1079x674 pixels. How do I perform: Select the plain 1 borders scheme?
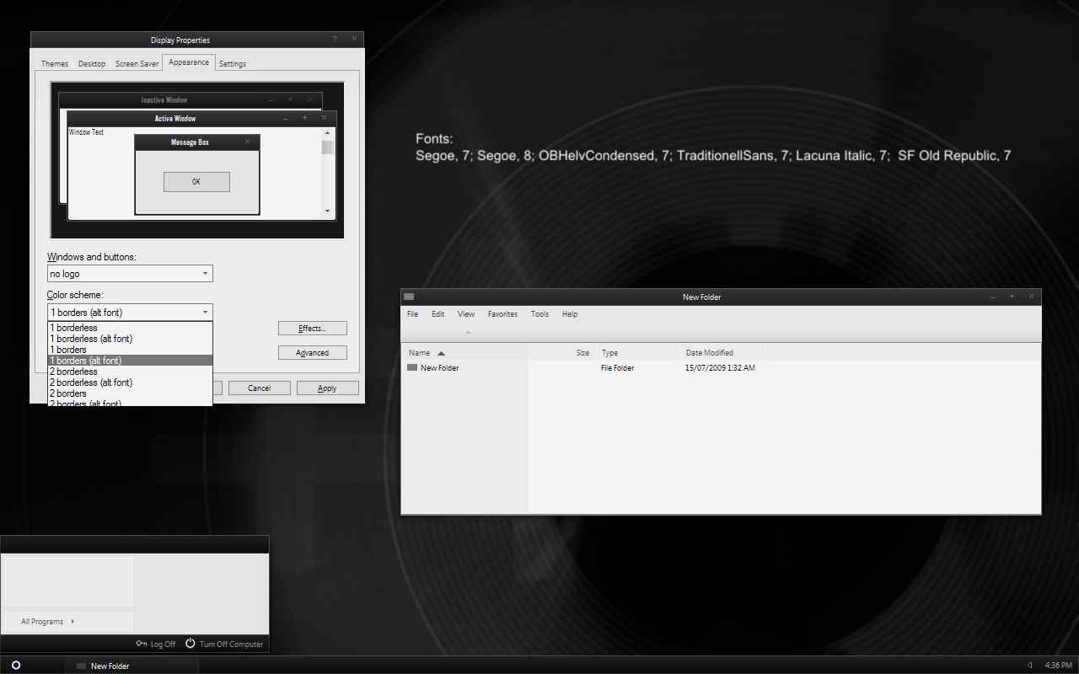click(x=130, y=350)
